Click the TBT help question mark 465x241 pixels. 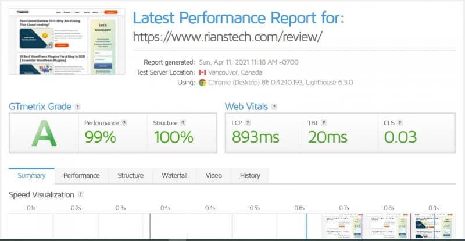[324, 123]
